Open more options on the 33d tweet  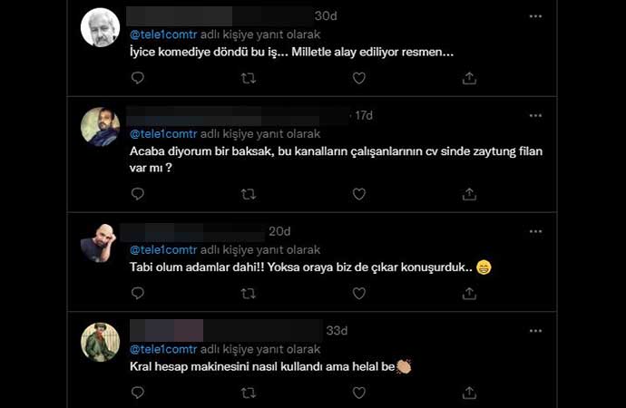click(535, 331)
